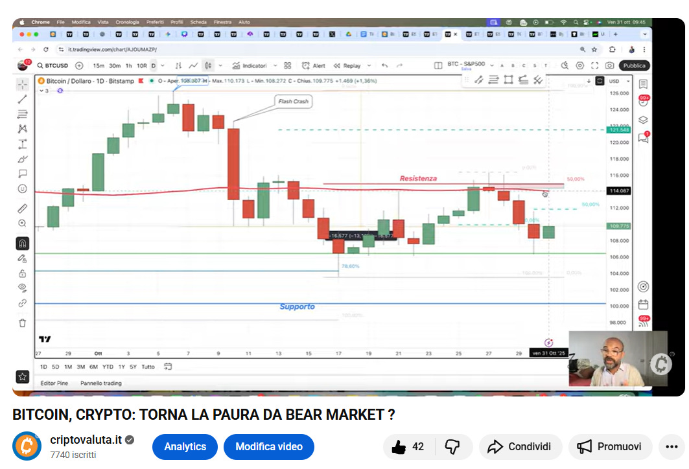Open the Indicatori menu
This screenshot has height=469, width=689.
click(249, 65)
